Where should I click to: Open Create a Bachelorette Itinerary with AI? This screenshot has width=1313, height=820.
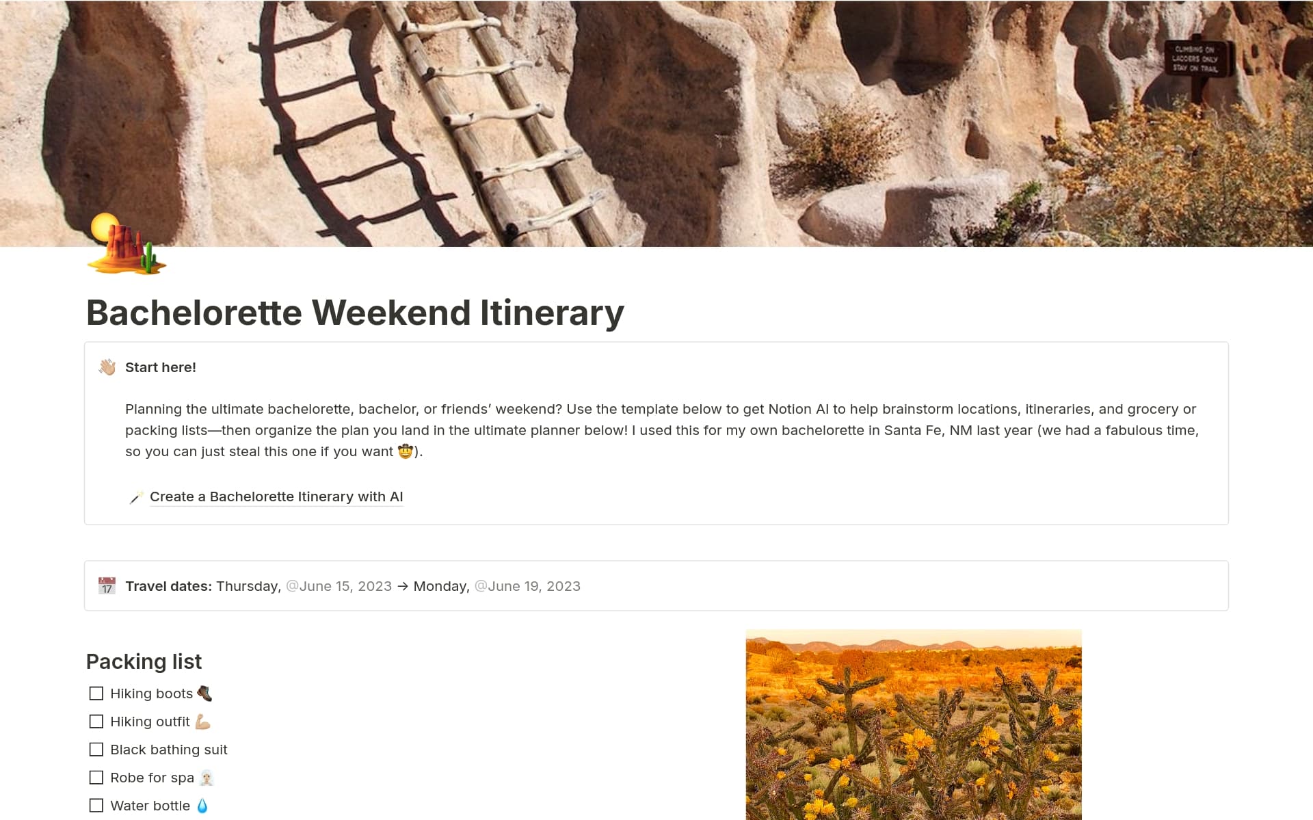(276, 497)
